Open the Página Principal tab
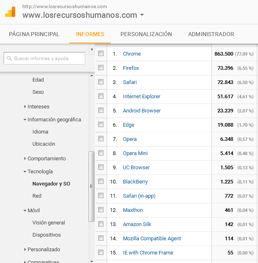This screenshot has width=258, height=263. (34, 34)
